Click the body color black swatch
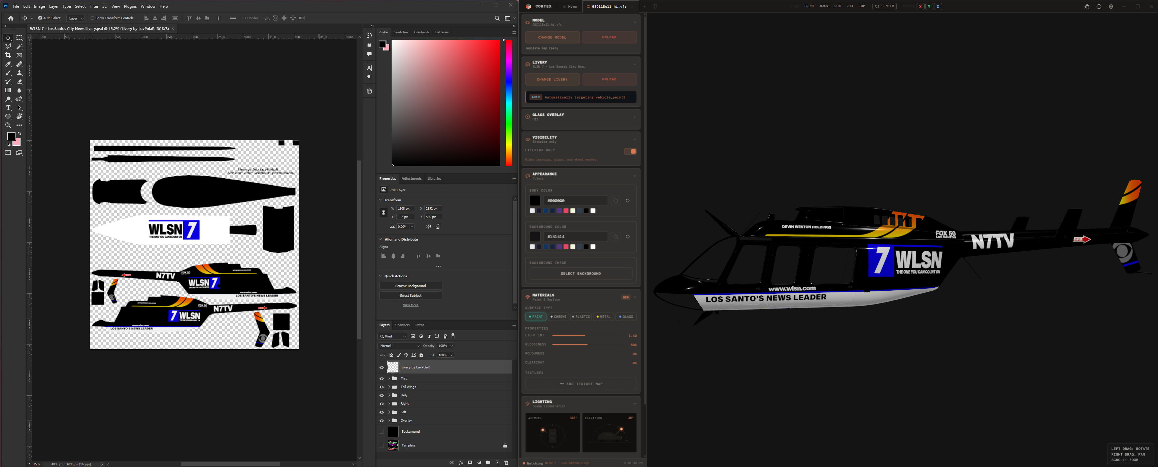 [x=535, y=201]
